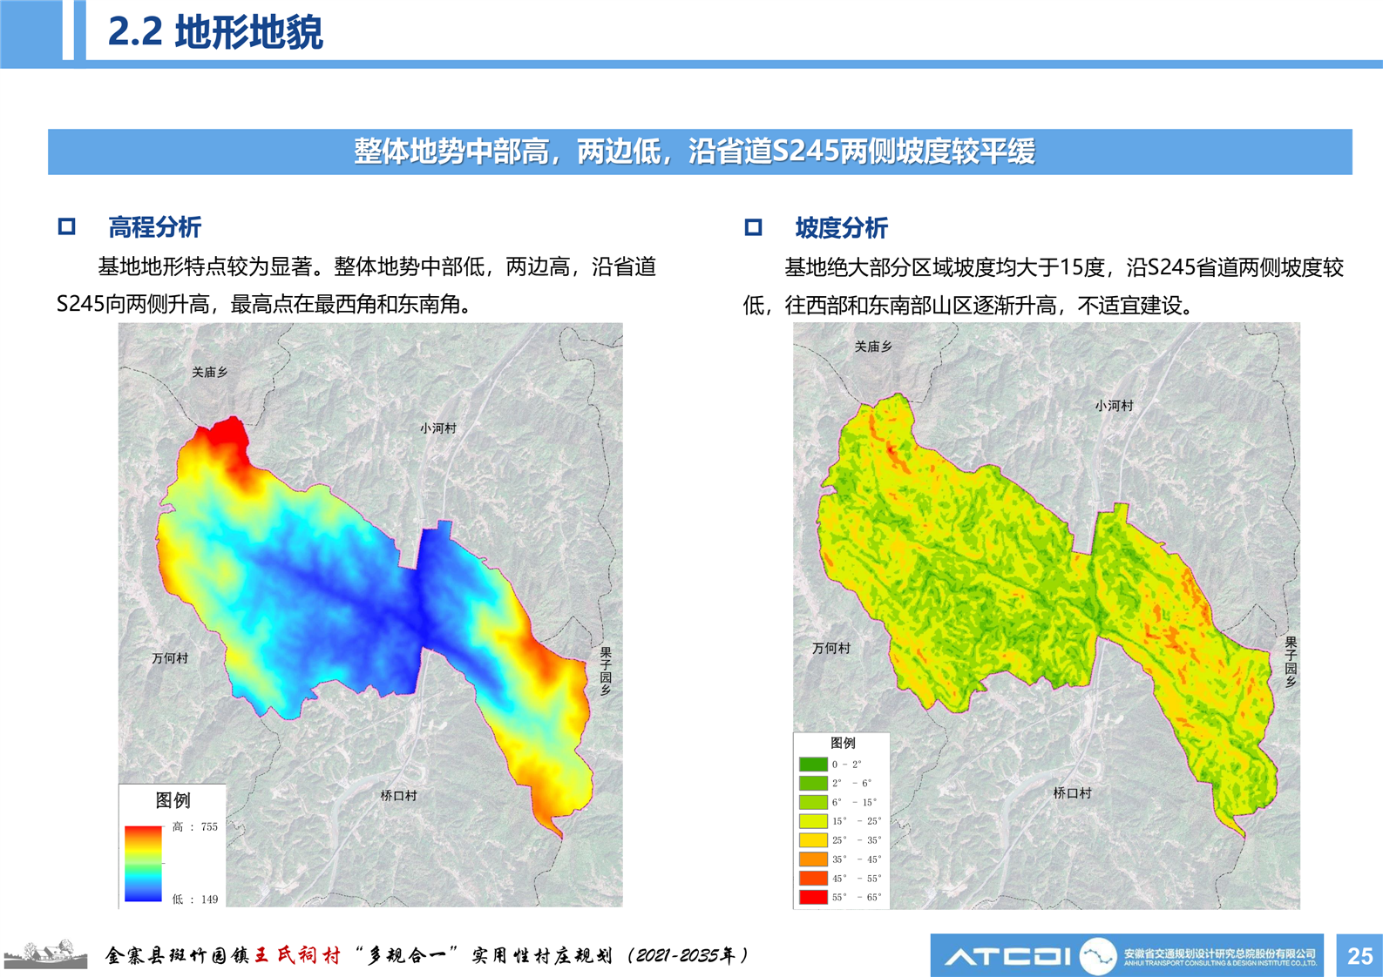Choose the orange 35° - 45° swatch
Viewport: 1383px width, 977px height.
[813, 859]
